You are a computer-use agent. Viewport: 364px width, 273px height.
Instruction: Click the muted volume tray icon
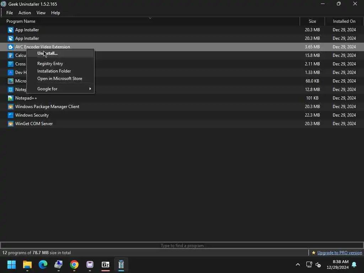[318, 264]
